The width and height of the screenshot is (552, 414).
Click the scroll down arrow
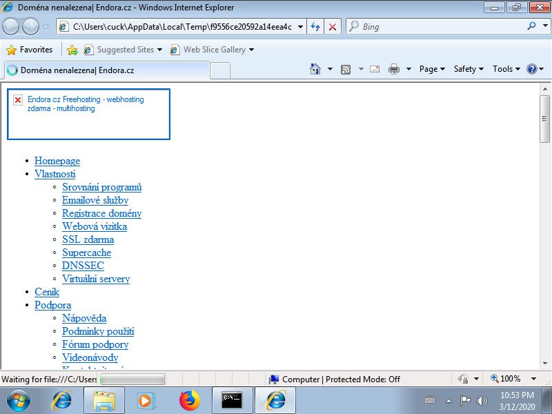tap(544, 364)
